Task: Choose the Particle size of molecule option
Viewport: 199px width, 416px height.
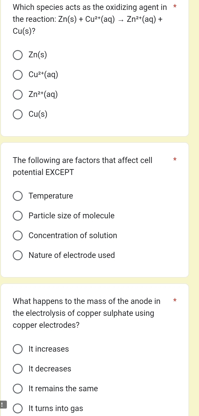Action: point(18,216)
